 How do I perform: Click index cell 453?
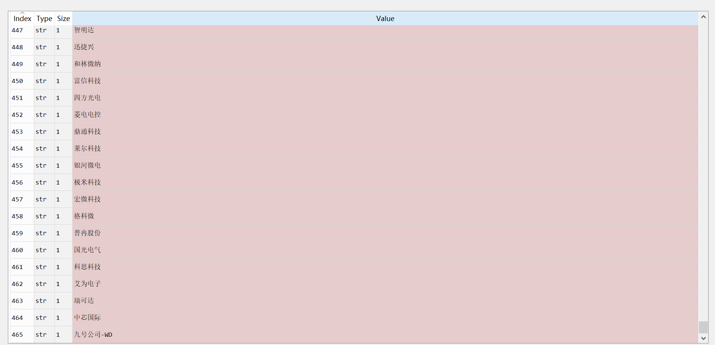pyautogui.click(x=22, y=132)
